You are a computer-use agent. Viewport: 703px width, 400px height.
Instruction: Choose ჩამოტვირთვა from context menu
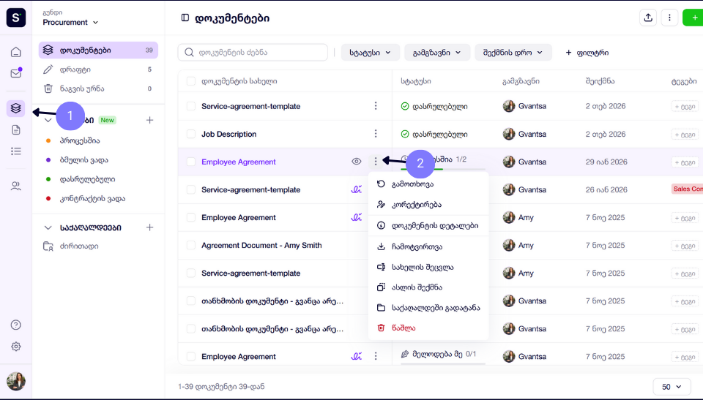(x=428, y=247)
